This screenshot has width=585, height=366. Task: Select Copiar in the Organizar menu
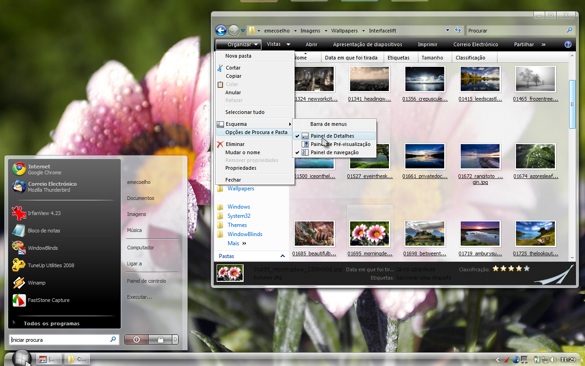255,76
